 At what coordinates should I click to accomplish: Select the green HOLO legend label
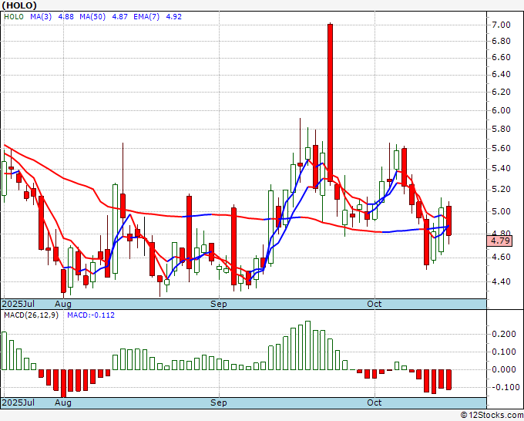(14, 17)
